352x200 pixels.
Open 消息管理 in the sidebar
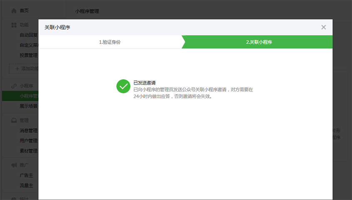tap(29, 130)
